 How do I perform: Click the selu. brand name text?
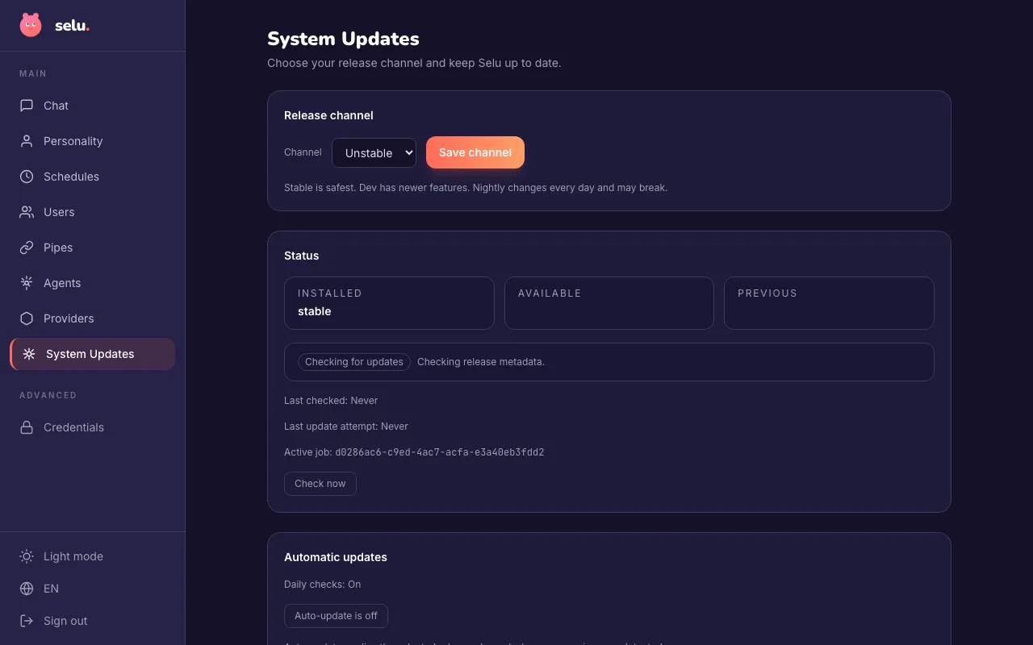point(72,25)
